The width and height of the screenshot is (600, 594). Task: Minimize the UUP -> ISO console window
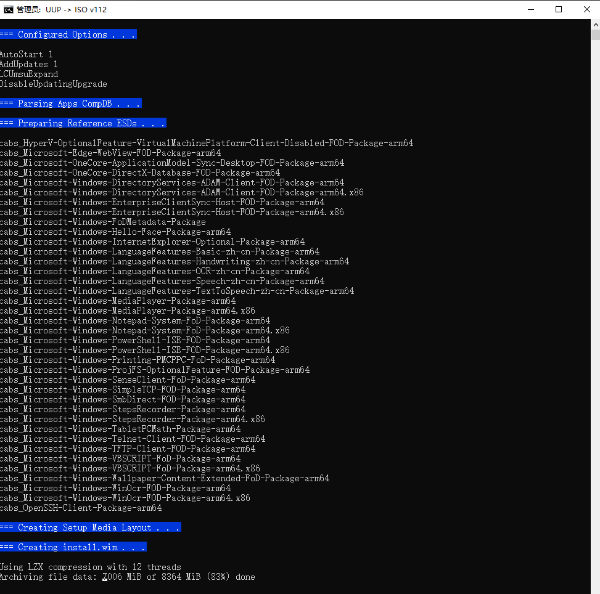click(x=530, y=9)
